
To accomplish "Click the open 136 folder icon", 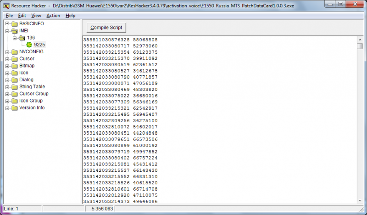I will point(22,38).
